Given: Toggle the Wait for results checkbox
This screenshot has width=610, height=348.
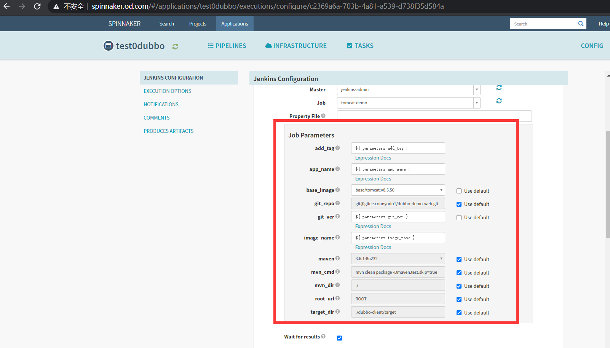Looking at the screenshot, I should coord(339,338).
